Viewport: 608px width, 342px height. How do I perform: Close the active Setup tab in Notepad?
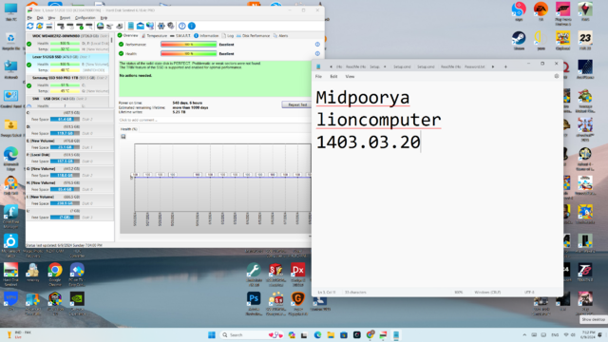point(385,66)
